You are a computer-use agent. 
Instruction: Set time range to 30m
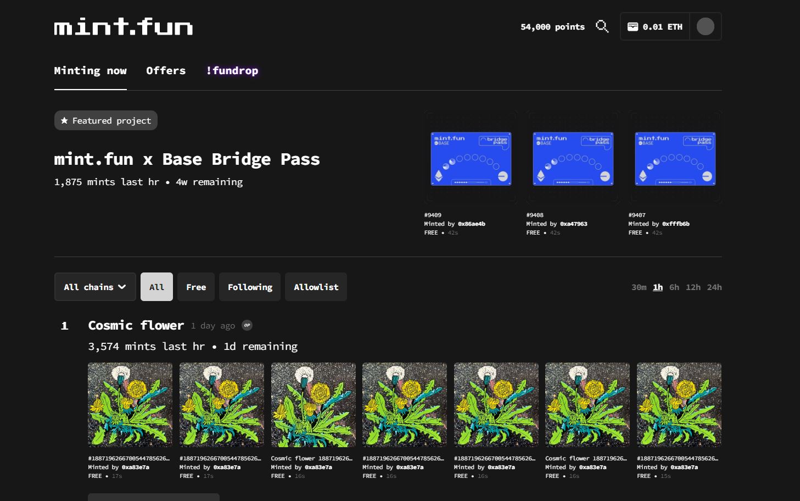(x=639, y=287)
